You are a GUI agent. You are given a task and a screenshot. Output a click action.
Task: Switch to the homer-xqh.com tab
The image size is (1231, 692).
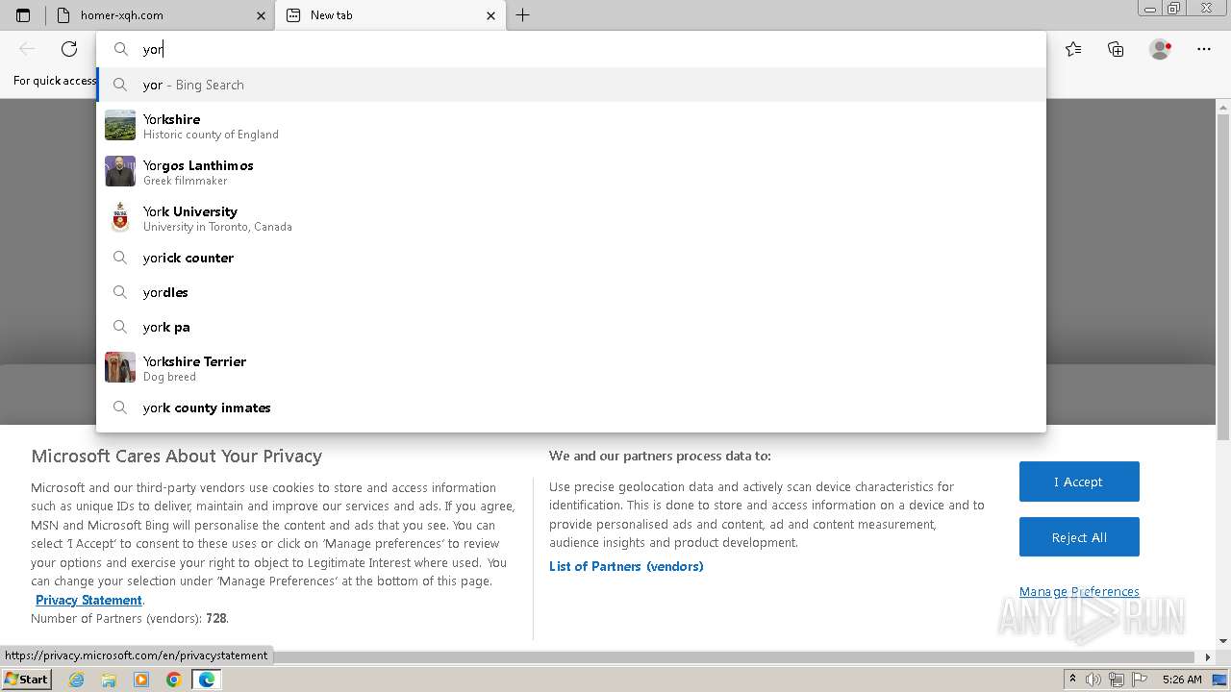(160, 15)
